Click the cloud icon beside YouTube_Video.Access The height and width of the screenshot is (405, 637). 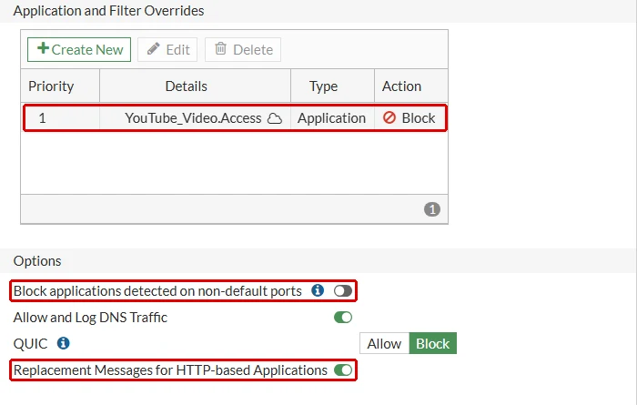click(x=275, y=118)
